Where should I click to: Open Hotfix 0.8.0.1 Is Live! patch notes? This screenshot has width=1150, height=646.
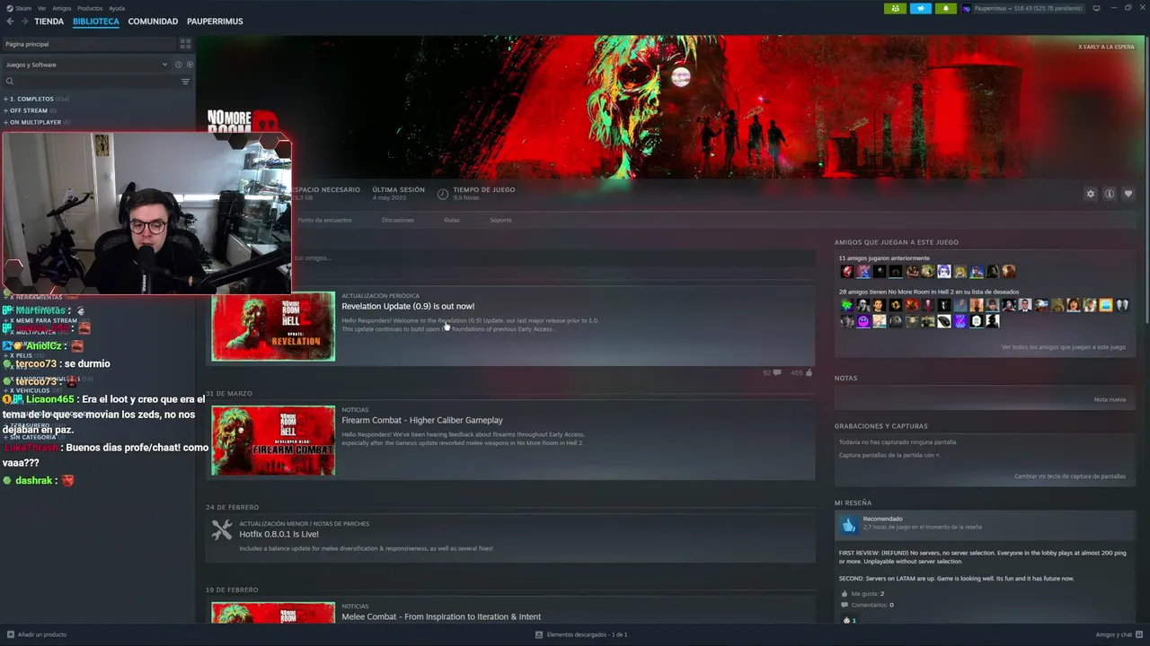pos(279,534)
